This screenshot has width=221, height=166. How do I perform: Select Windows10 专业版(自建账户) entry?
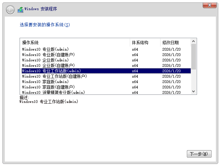[x=48, y=55]
